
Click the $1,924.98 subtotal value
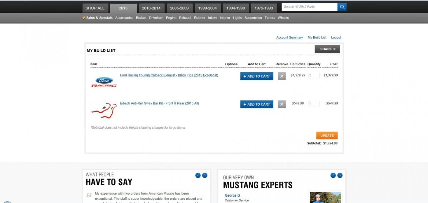330,143
